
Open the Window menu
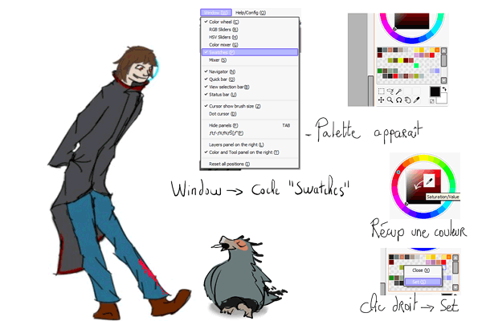coord(215,13)
